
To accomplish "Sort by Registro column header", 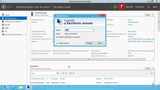I will click(x=99, y=79).
